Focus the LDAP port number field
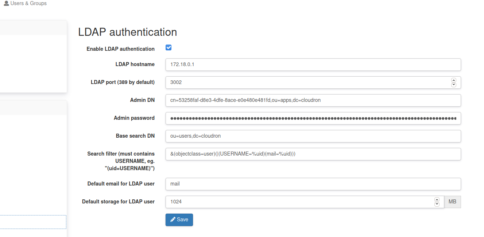Viewport: 484px width, 237px height. [306, 83]
